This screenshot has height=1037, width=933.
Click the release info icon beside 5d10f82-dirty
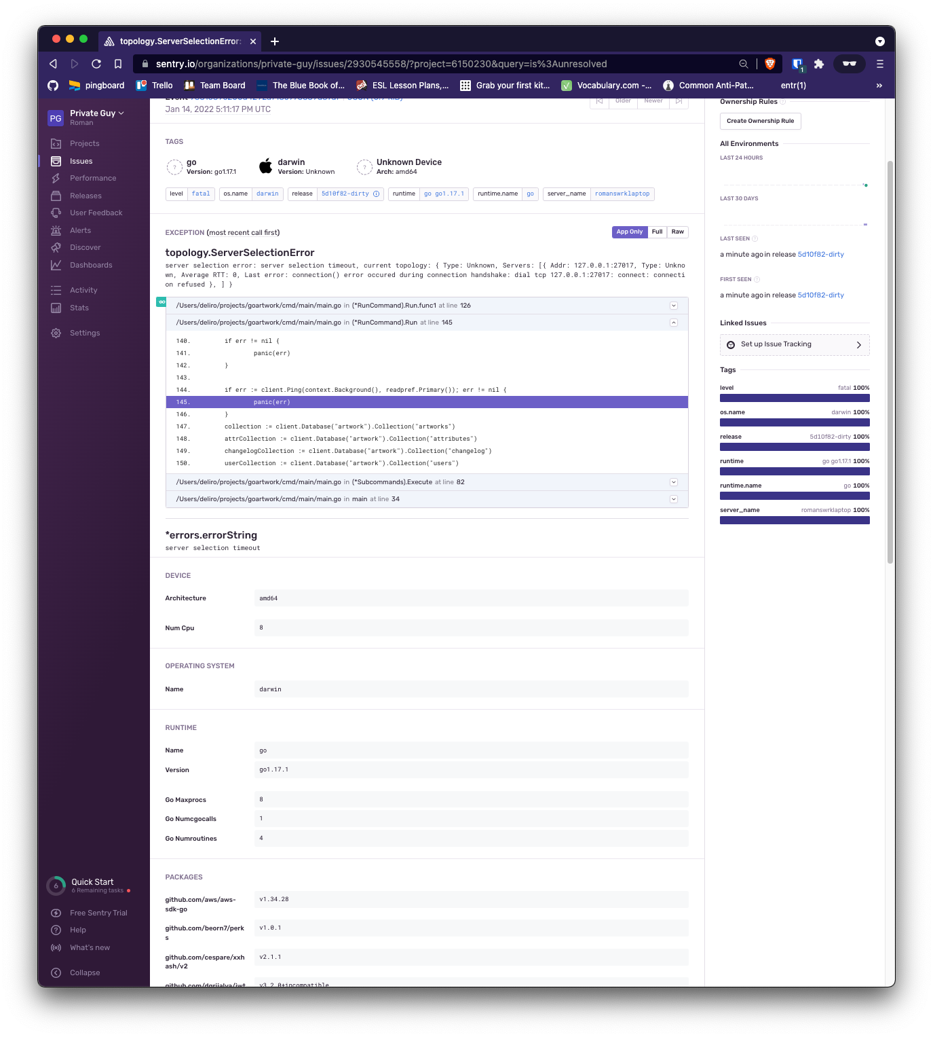376,194
